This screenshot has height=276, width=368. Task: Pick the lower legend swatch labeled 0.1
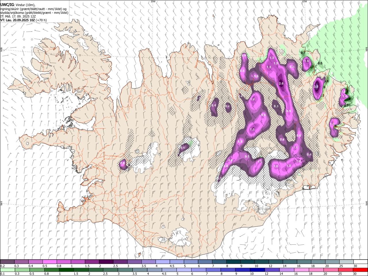coord(7,270)
